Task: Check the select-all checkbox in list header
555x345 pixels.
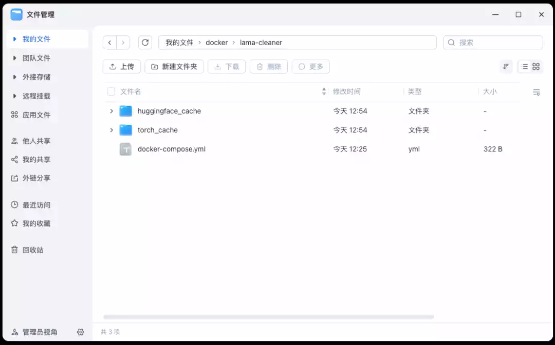Action: (111, 91)
